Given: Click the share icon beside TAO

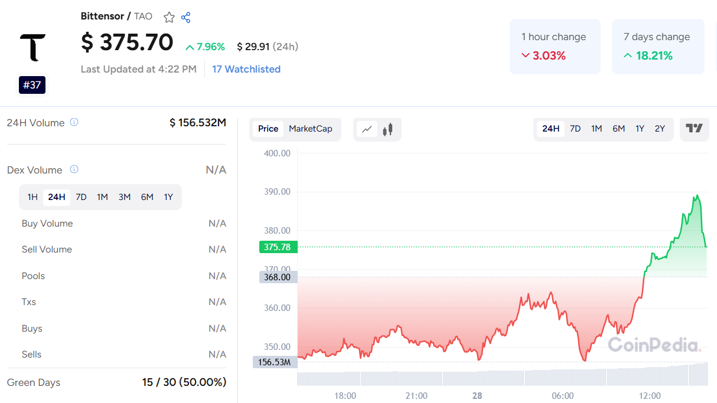Looking at the screenshot, I should tap(186, 17).
